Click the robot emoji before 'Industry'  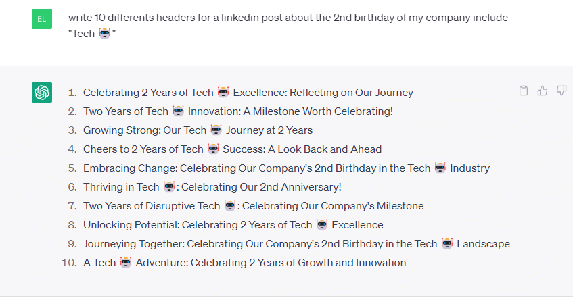(x=440, y=168)
